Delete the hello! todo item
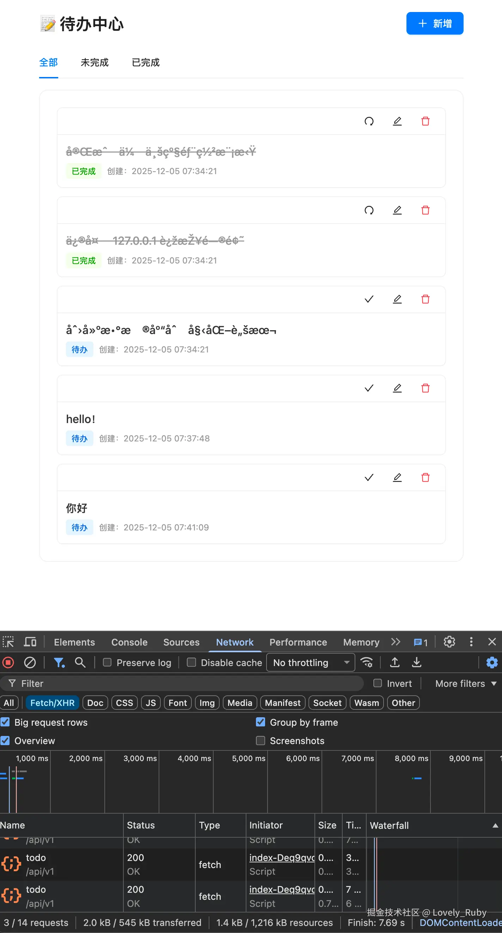 tap(426, 388)
